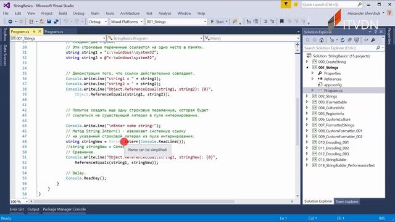395x222 pixels.
Task: Switch to the inactive Program.cs tab
Action: pos(54,31)
